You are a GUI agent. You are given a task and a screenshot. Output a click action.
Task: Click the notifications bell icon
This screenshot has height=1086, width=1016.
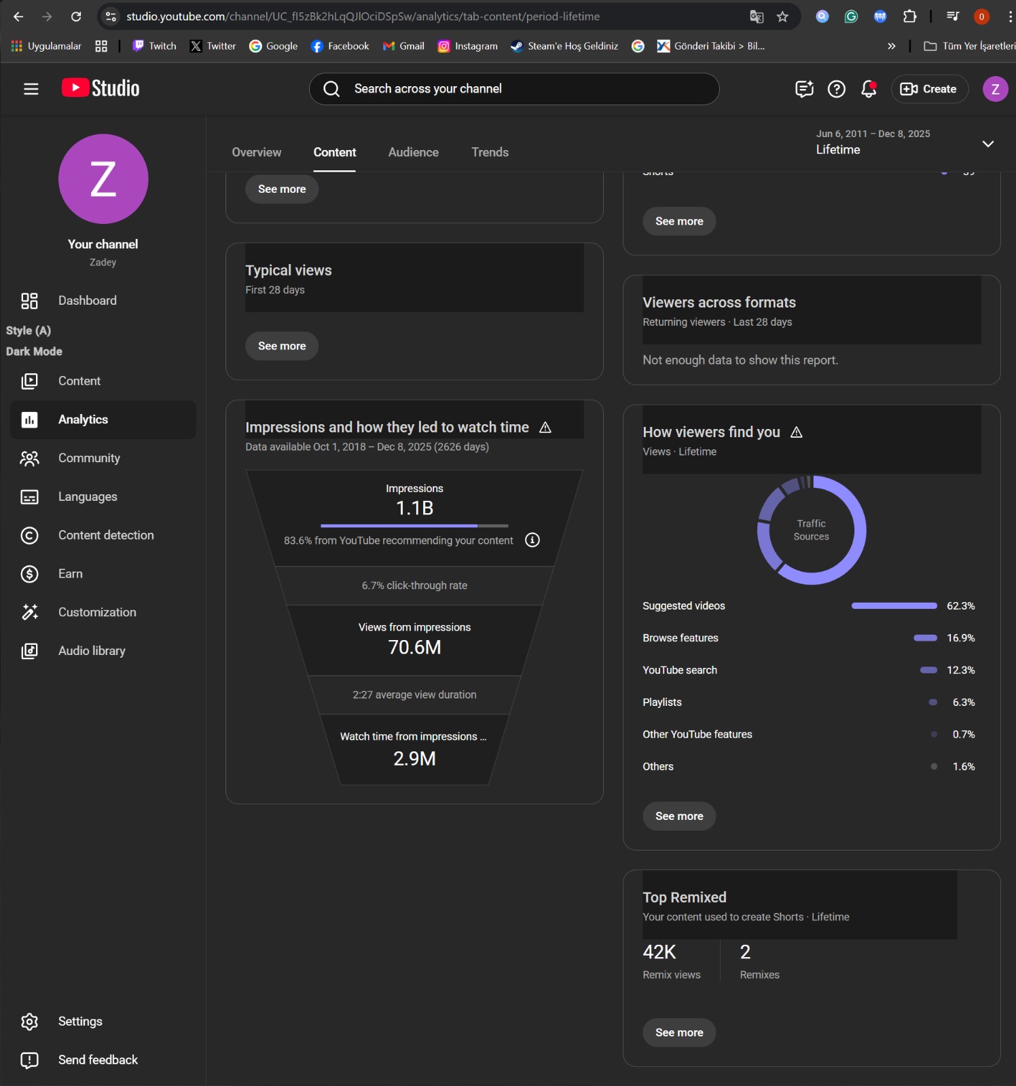click(868, 89)
